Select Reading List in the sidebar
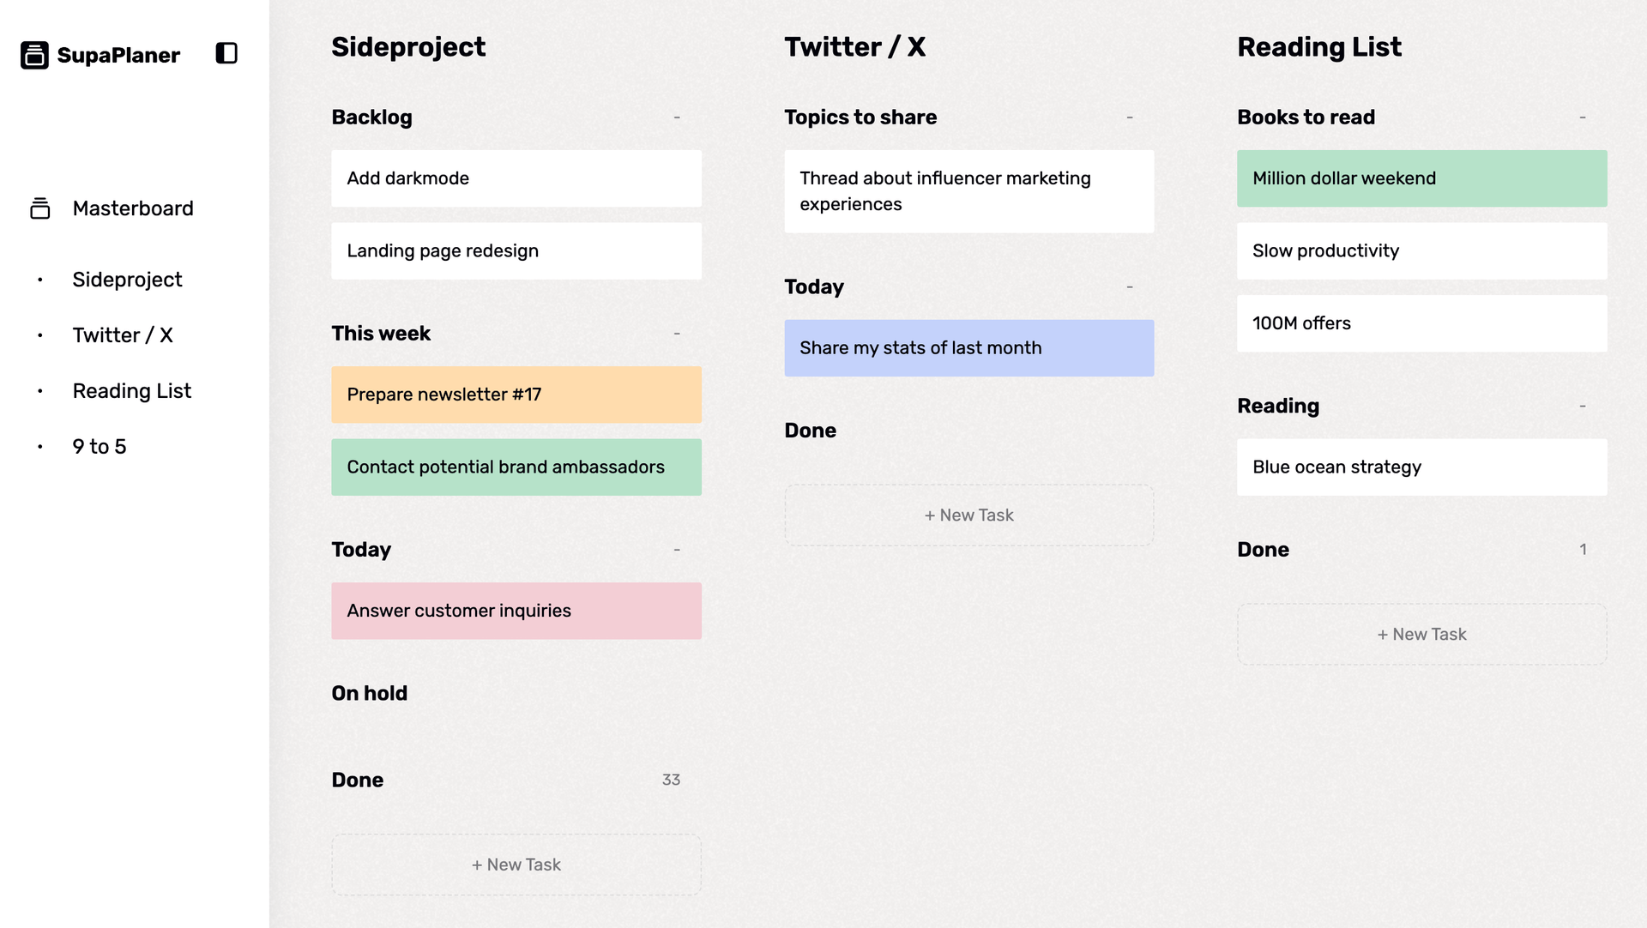Screen dimensions: 1647x928 pyautogui.click(x=132, y=391)
